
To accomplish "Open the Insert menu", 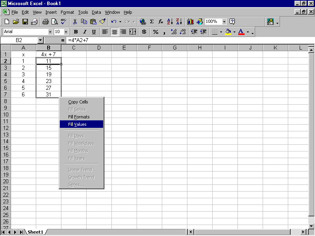I will [x=51, y=13].
